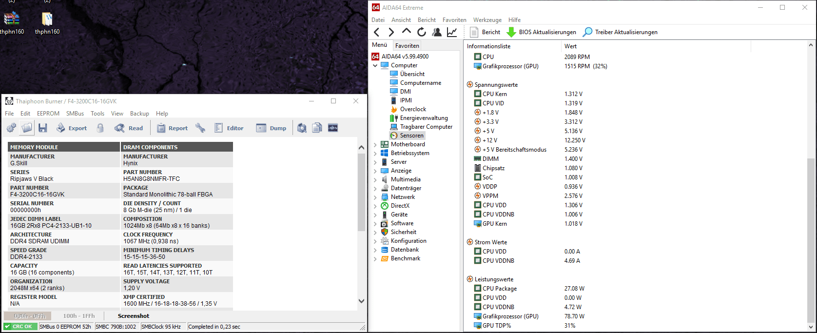
Task: Expand the Motherboard tree node
Action: click(x=375, y=144)
